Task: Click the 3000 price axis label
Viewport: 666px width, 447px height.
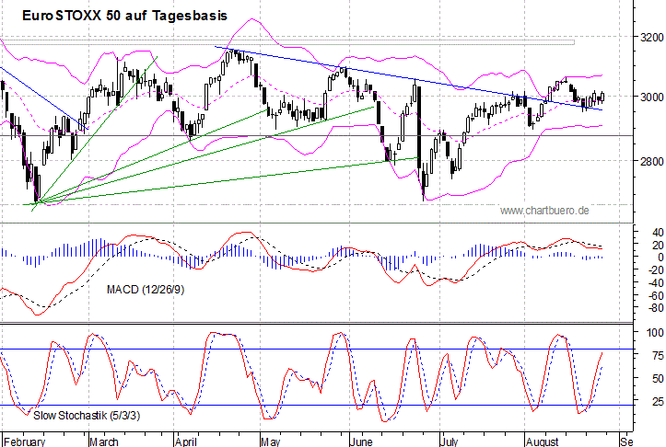Action: [x=651, y=97]
